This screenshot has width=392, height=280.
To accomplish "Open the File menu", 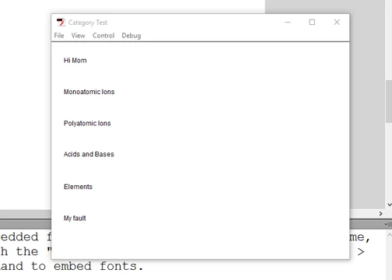I will (x=59, y=36).
